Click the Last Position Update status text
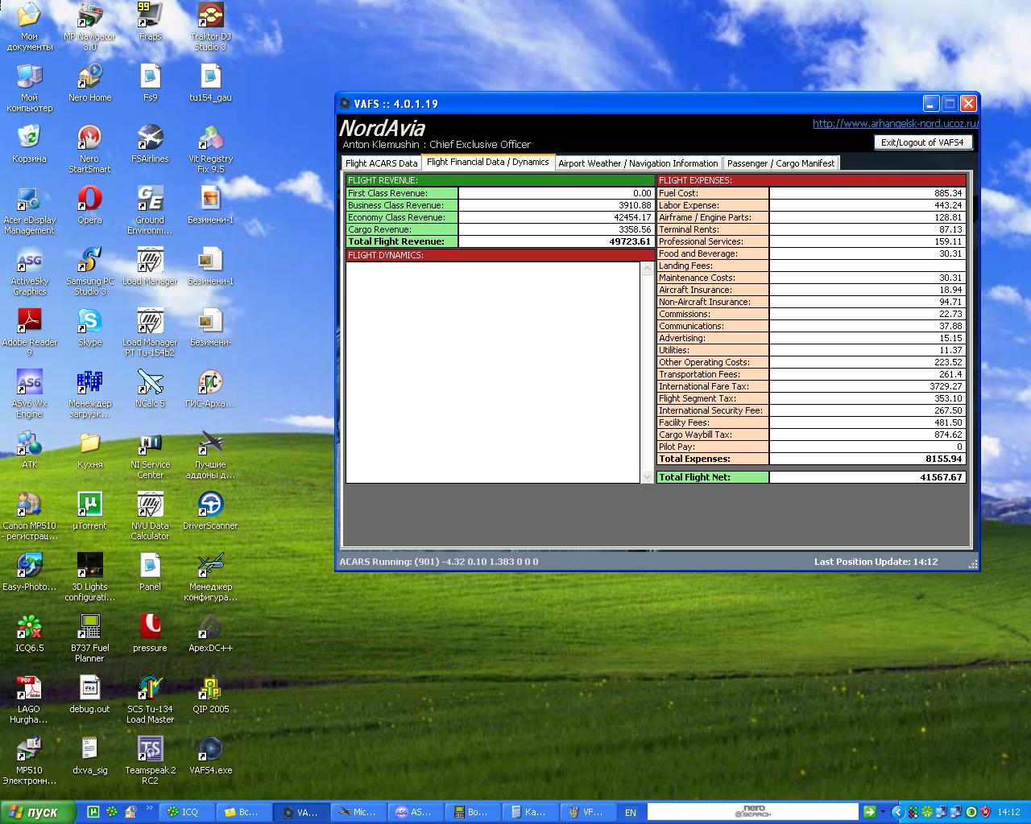The image size is (1031, 824). (876, 562)
